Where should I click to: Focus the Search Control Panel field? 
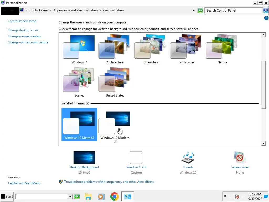tap(234, 10)
